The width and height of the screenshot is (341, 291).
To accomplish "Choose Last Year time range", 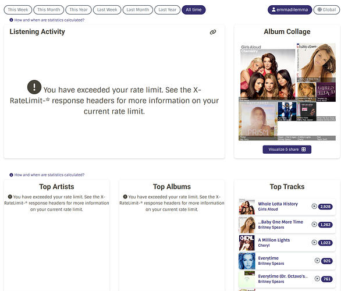I will 167,10.
